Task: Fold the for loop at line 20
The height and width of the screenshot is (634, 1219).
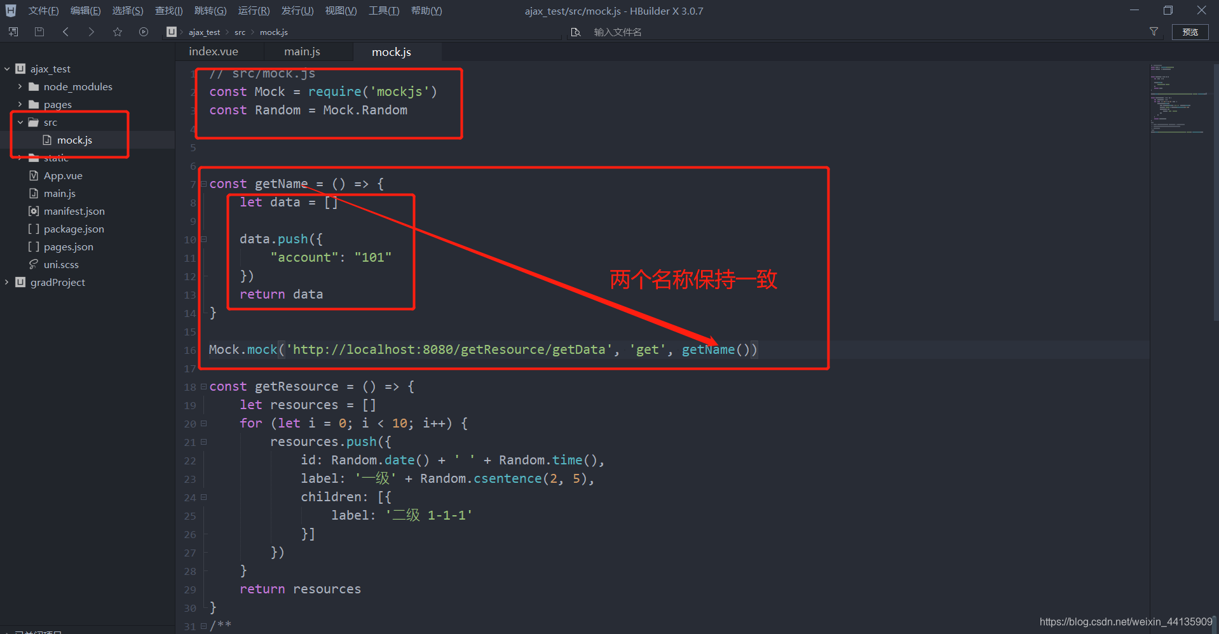Action: [x=204, y=423]
